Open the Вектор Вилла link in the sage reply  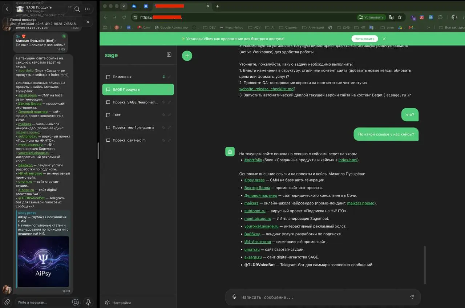257,188
